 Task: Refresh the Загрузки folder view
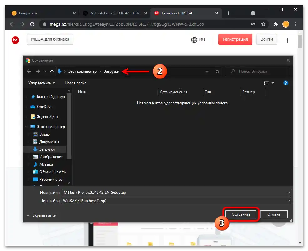click(217, 71)
